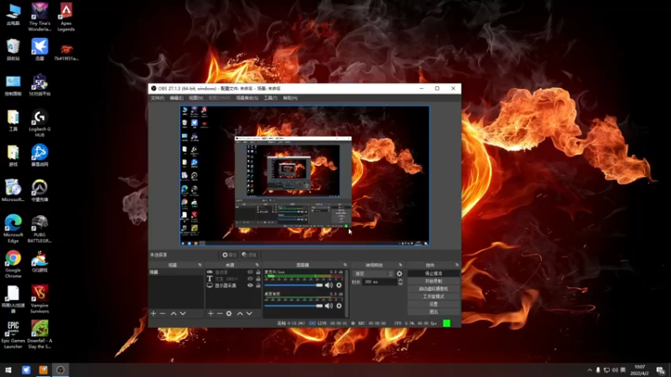
Task: Open the 工具(T) menu
Action: [270, 98]
